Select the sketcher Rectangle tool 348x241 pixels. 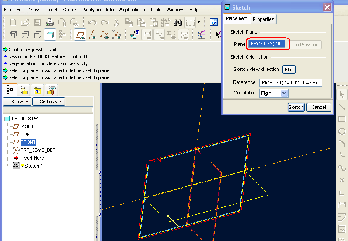342,119
